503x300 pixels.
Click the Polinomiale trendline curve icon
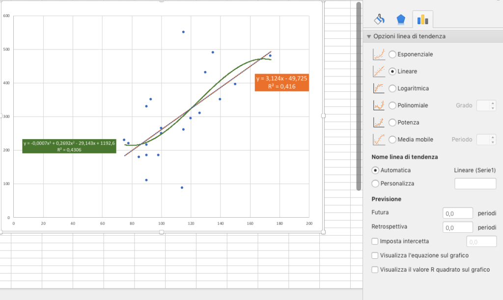(379, 105)
